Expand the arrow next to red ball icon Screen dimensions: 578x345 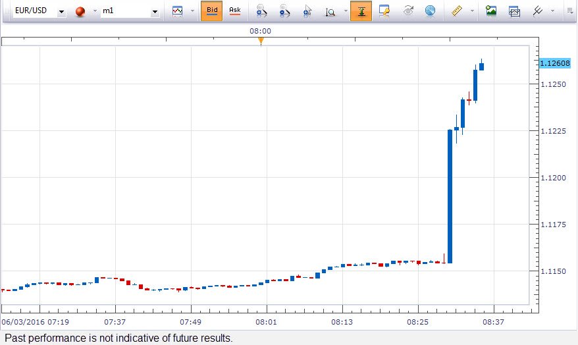(95, 11)
